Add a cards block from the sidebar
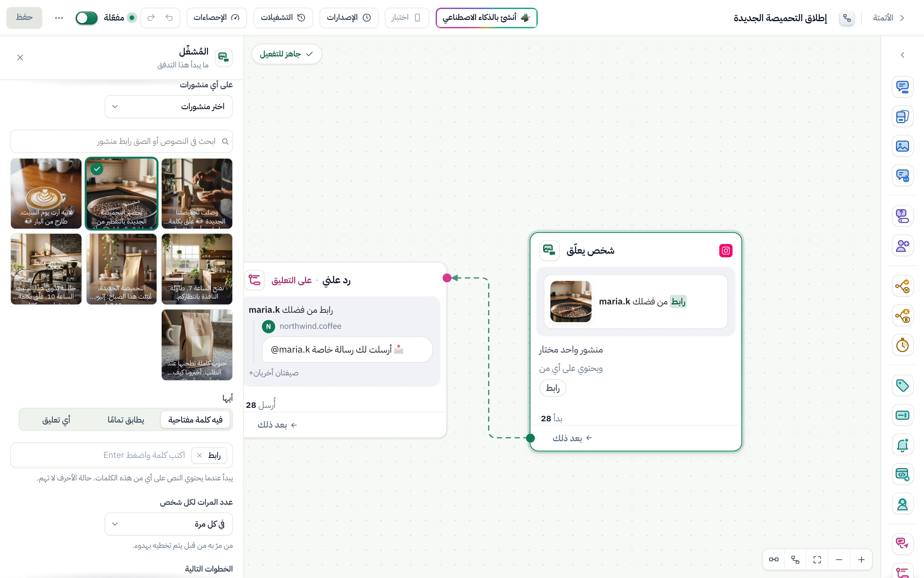Image resolution: width=924 pixels, height=578 pixels. coord(902,116)
